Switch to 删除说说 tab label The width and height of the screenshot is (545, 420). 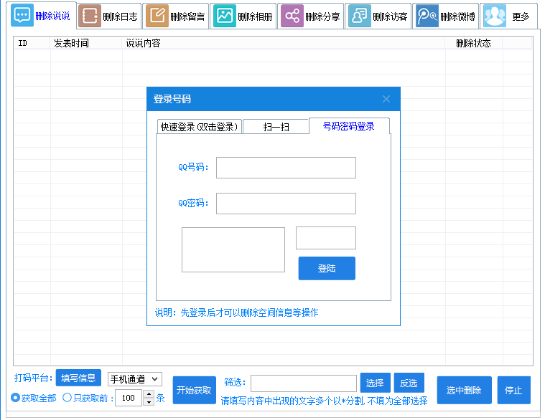click(x=52, y=16)
